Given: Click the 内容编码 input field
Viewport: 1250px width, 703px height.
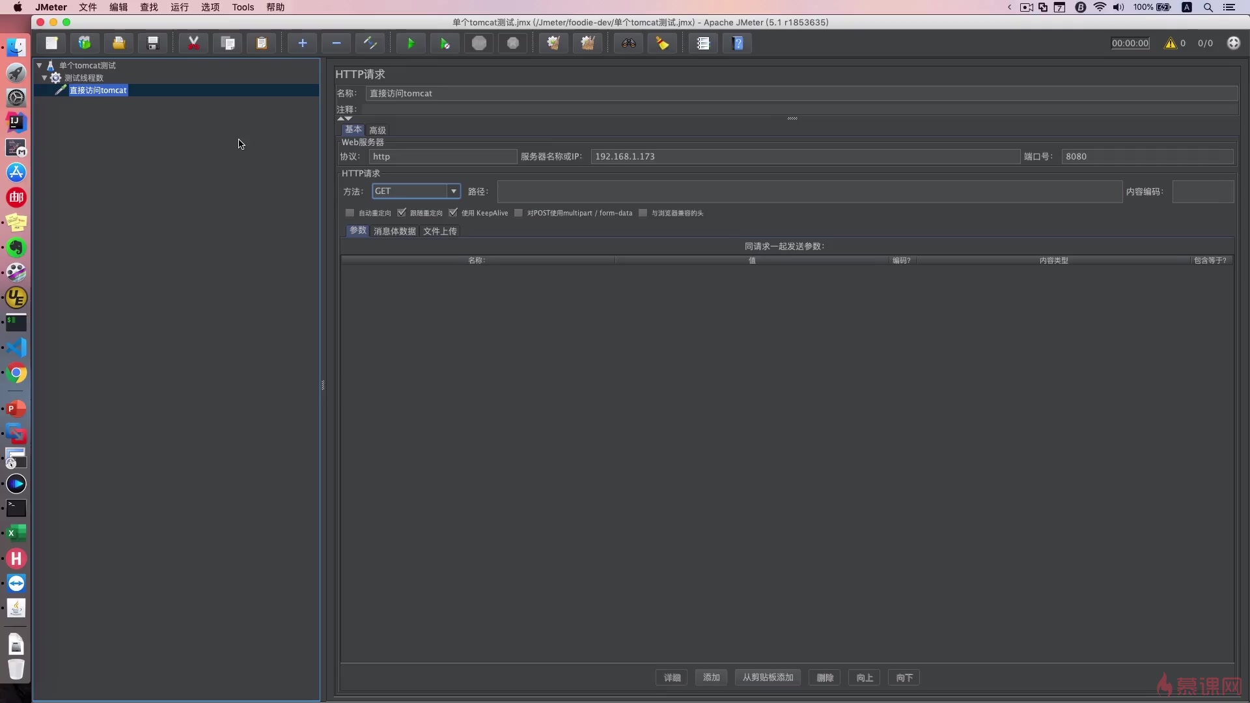Looking at the screenshot, I should point(1203,191).
